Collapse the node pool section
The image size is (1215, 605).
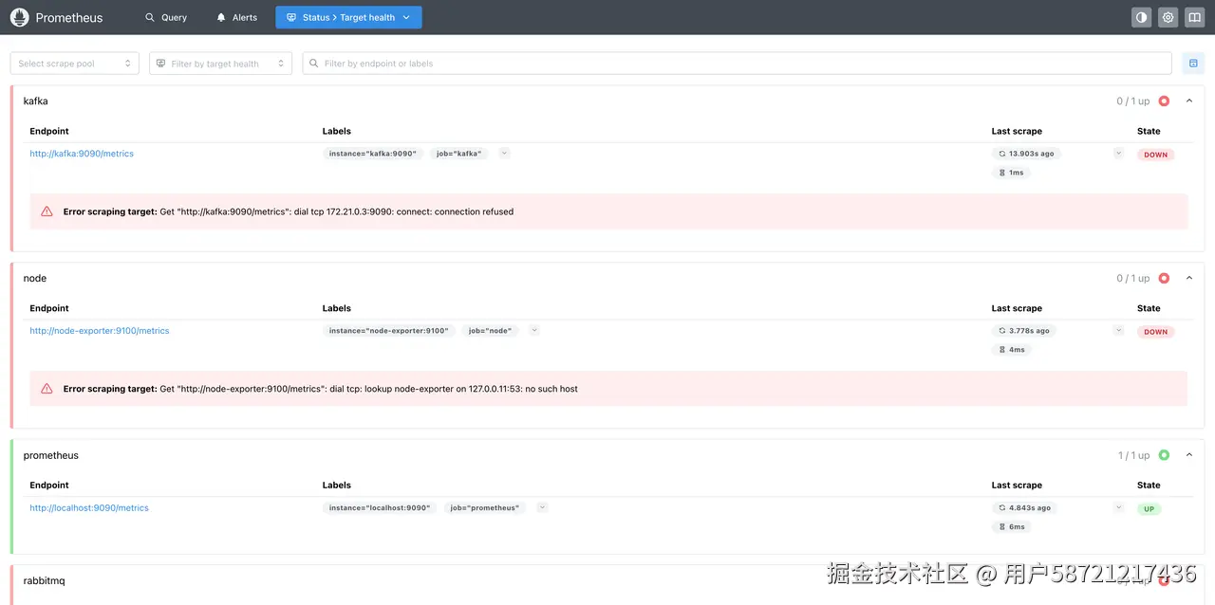[1189, 278]
